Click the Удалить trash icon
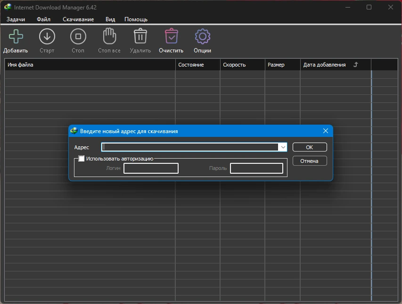 (x=140, y=36)
